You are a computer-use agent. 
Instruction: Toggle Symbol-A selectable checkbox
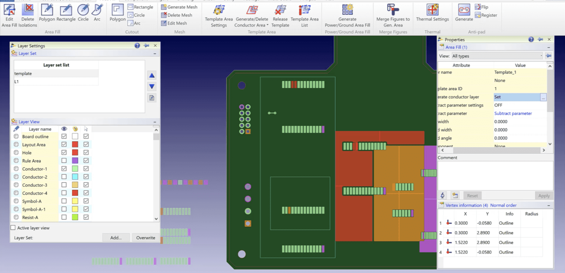tap(86, 201)
